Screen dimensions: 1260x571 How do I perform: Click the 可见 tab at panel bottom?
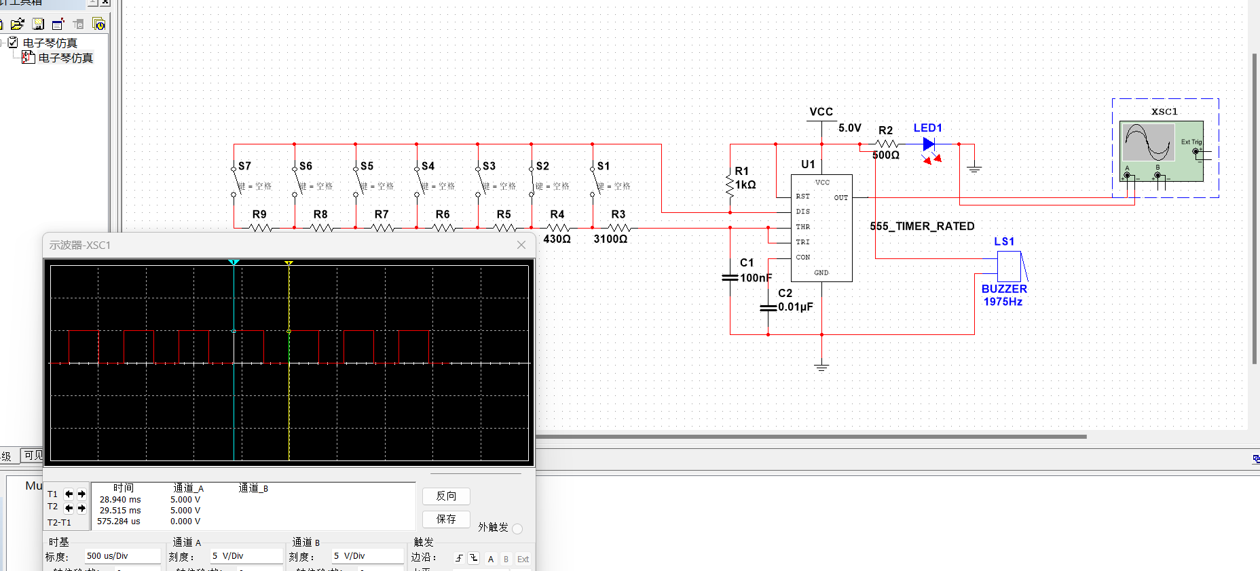pos(33,456)
